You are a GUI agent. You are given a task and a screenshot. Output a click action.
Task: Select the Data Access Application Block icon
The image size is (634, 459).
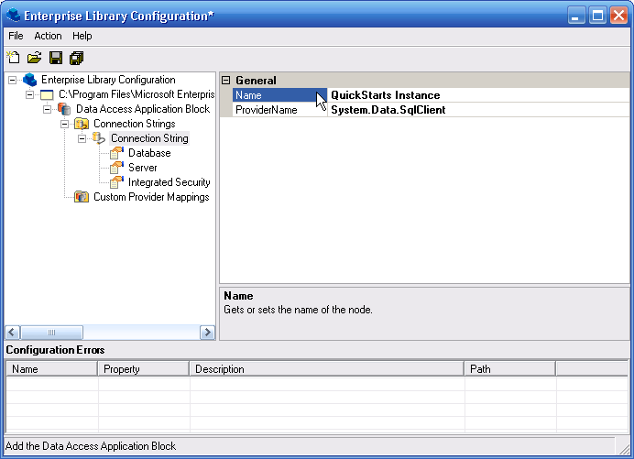coord(64,109)
